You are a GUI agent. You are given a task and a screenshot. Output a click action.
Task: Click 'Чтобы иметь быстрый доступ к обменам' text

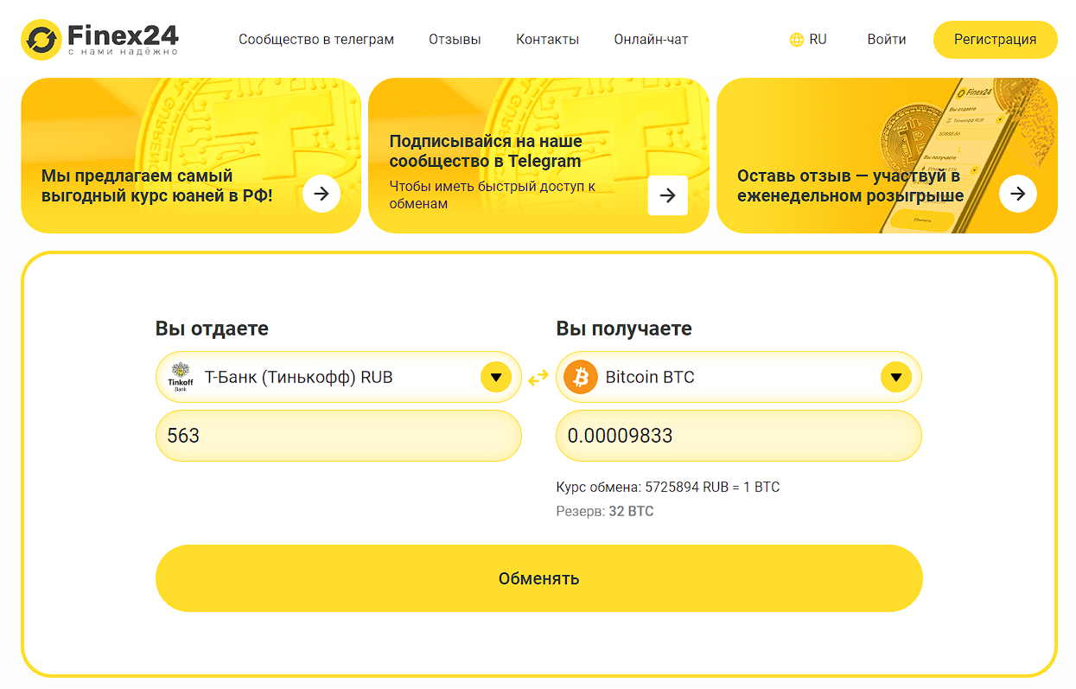493,195
